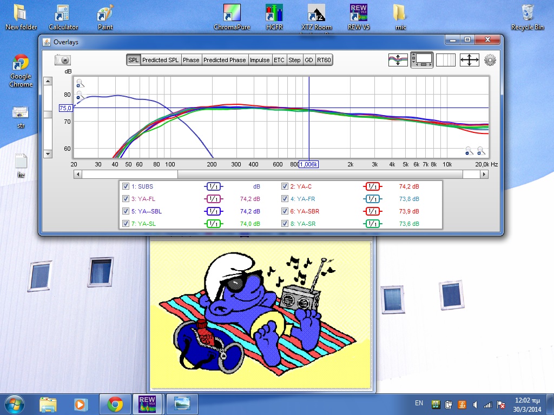Click the 1/1 smoothing button for YA-SR
Image resolution: width=554 pixels, height=415 pixels.
(372, 223)
